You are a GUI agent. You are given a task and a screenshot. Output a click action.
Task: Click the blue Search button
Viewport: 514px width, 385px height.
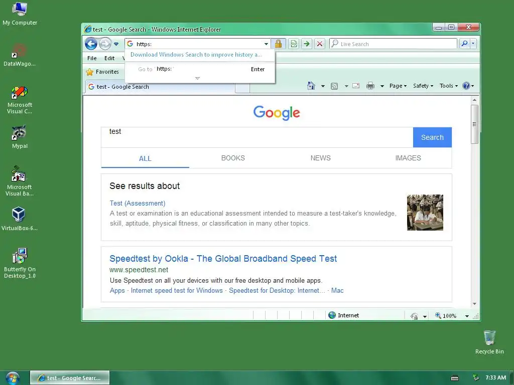click(x=432, y=137)
